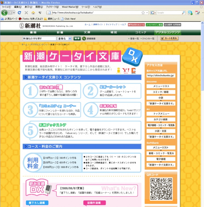Click the shinchobunko.jp URL box

click(161, 75)
